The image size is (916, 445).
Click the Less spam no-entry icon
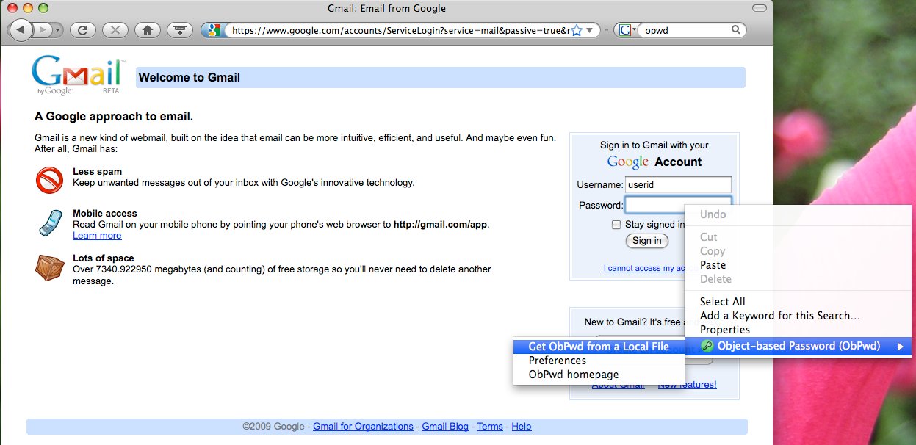pyautogui.click(x=49, y=180)
